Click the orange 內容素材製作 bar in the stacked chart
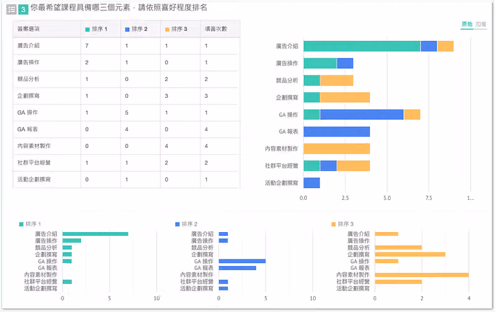 [x=337, y=149]
